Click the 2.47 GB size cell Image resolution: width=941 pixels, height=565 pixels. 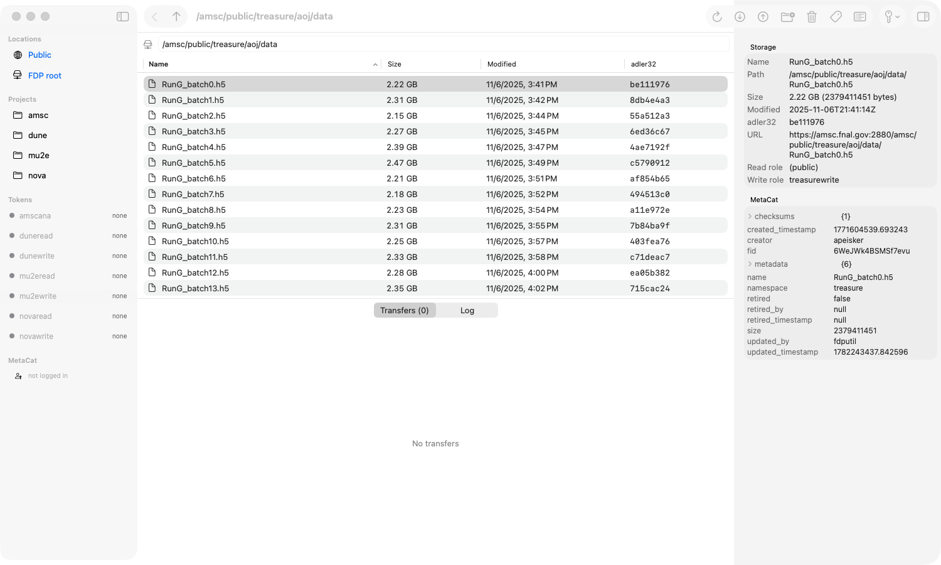tap(402, 163)
